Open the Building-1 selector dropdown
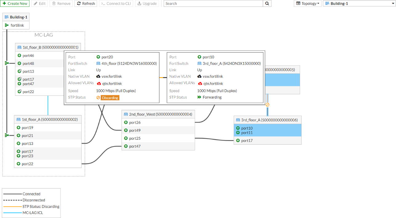Screen dimensions: 396x218 point(358,3)
